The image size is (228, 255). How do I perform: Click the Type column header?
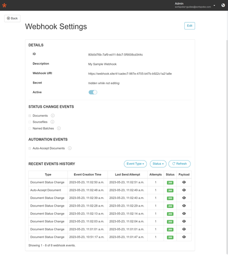(x=48, y=175)
